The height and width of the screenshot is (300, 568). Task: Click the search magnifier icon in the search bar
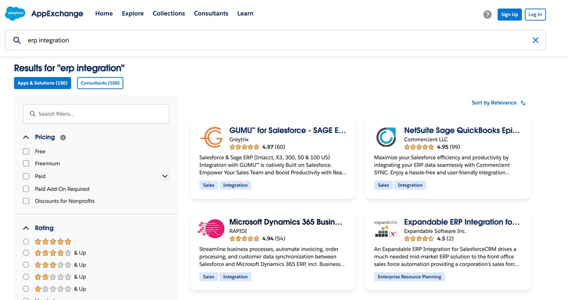17,40
